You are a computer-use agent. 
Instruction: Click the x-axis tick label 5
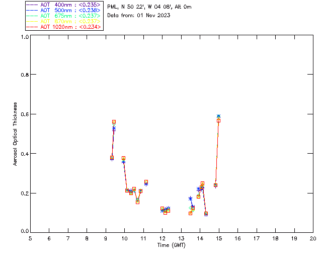30,238
